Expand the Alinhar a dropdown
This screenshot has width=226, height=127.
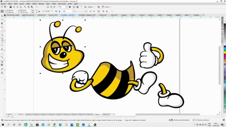[x=95, y=7]
